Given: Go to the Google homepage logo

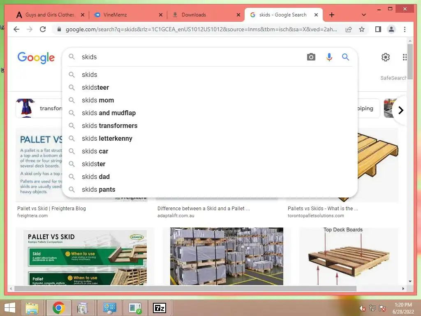Looking at the screenshot, I should coord(36,58).
